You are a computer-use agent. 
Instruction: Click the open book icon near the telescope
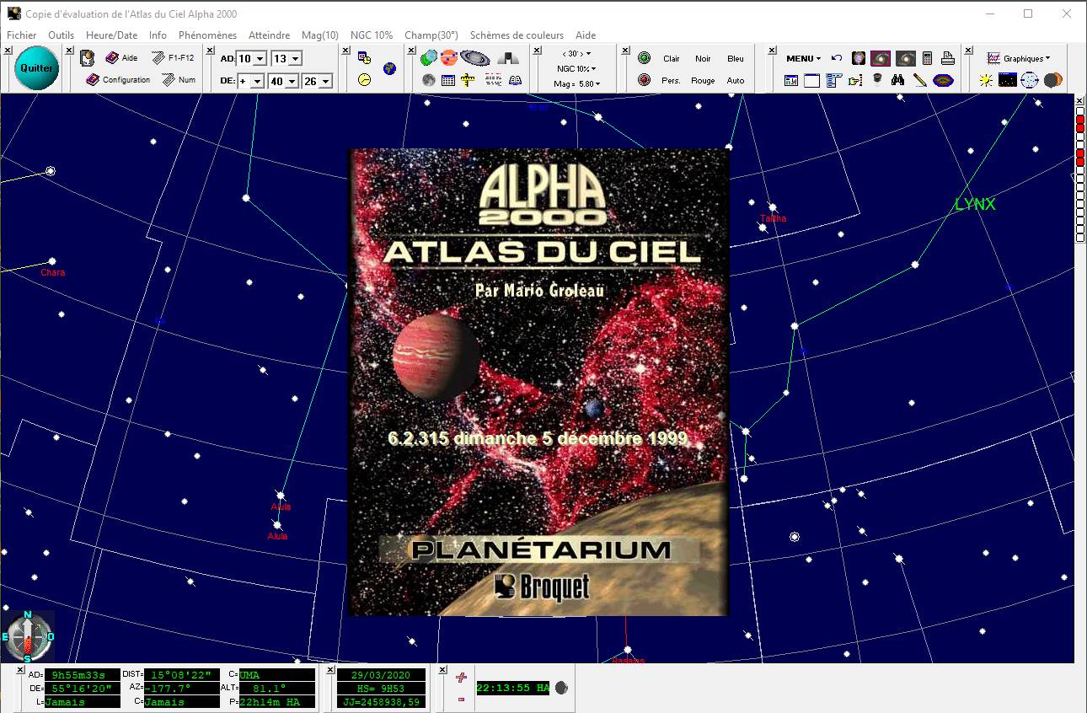coord(516,80)
